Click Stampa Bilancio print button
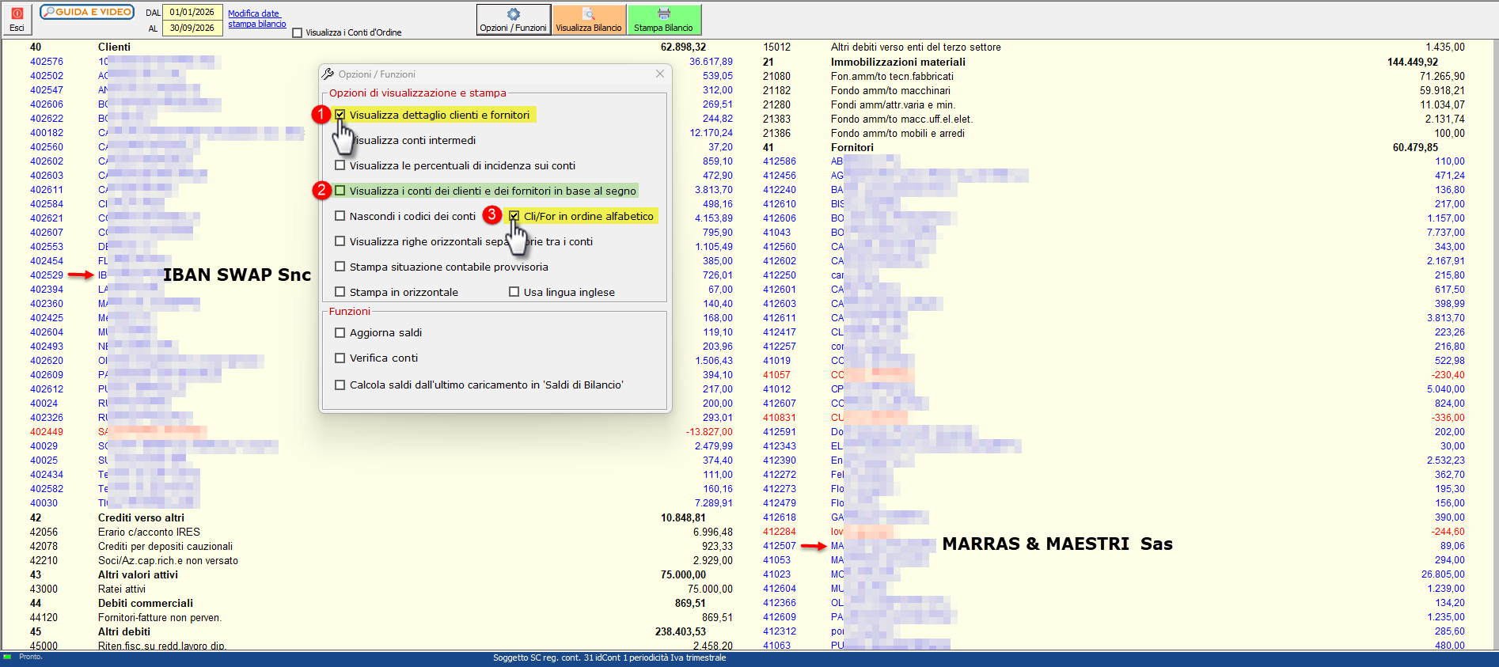This screenshot has height=667, width=1499. [663, 20]
